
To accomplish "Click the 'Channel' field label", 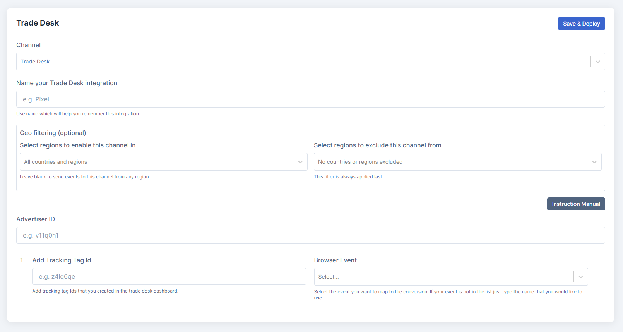I will [x=28, y=45].
